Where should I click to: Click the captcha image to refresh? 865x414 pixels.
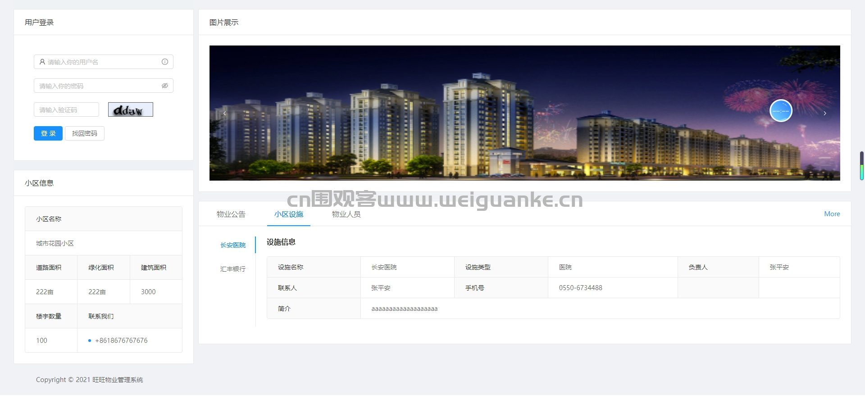(x=131, y=109)
